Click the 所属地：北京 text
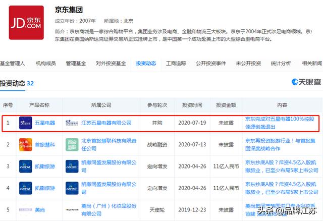 click(x=119, y=21)
